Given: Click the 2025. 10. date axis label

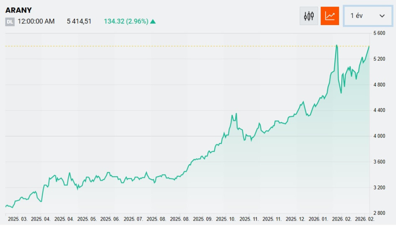Looking at the screenshot, I should pos(226,219).
